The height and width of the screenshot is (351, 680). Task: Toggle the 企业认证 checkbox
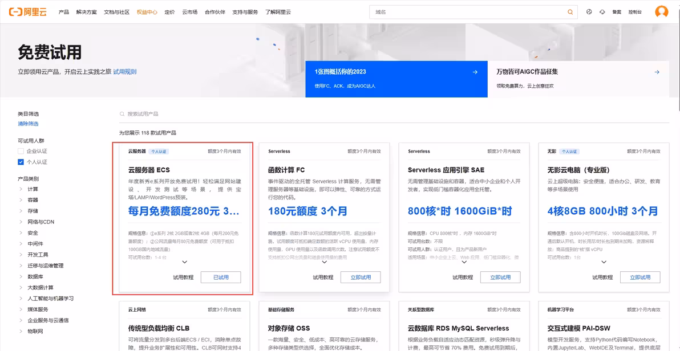pos(21,151)
